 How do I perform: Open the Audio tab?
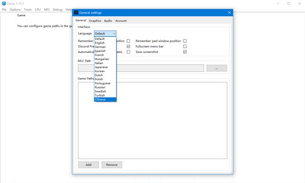[108, 21]
